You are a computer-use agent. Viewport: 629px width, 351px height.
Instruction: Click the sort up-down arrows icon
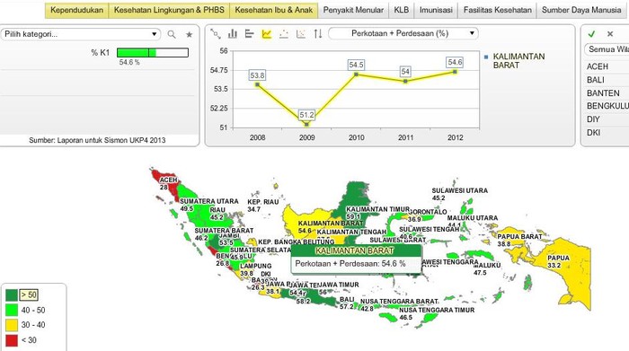click(x=318, y=34)
